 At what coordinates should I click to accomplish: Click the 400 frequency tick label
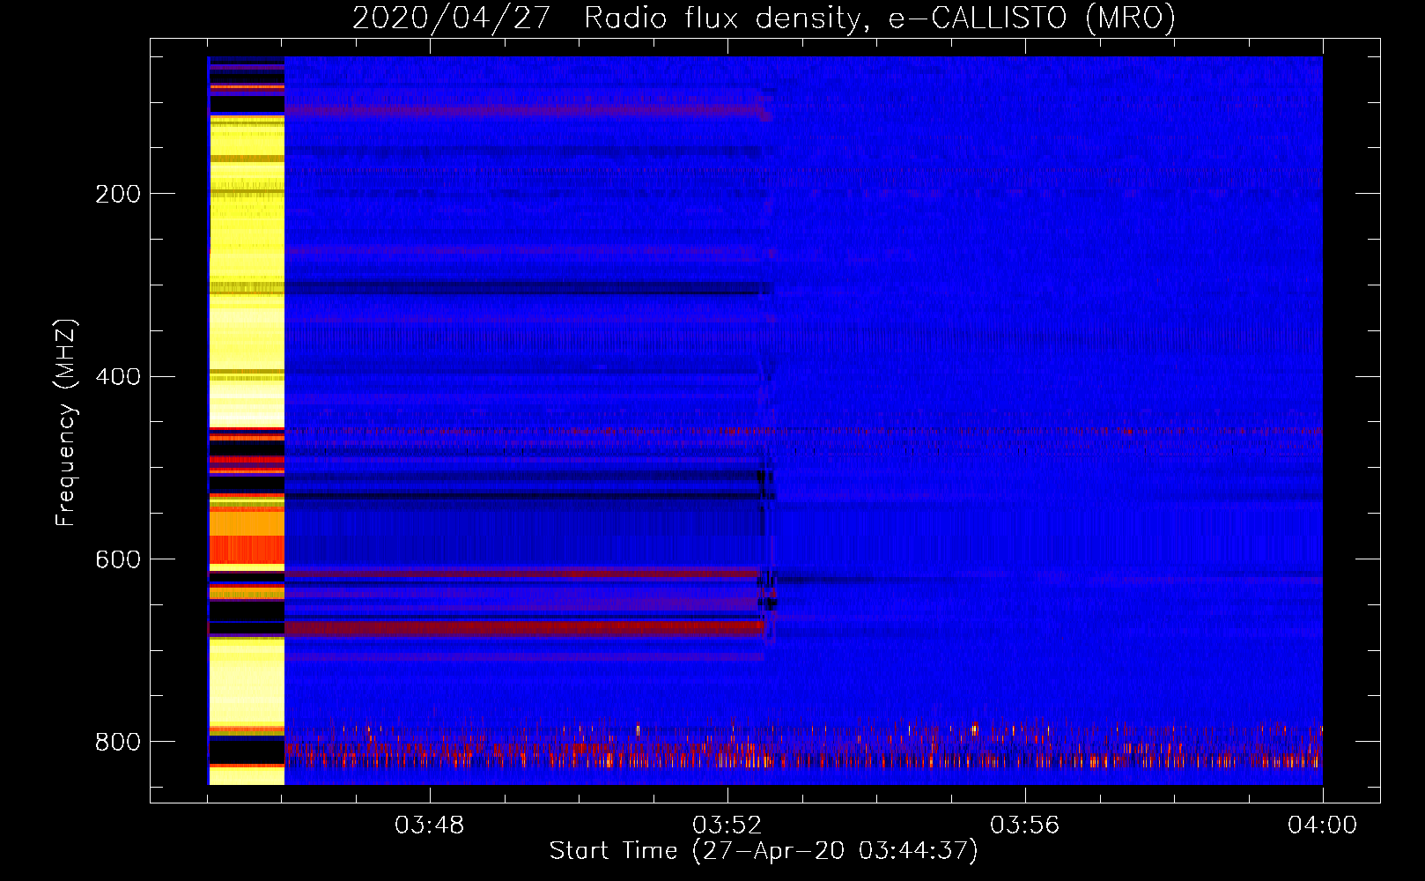(x=118, y=377)
